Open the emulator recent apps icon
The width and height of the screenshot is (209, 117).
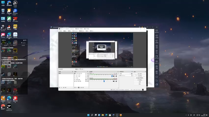coord(156,84)
